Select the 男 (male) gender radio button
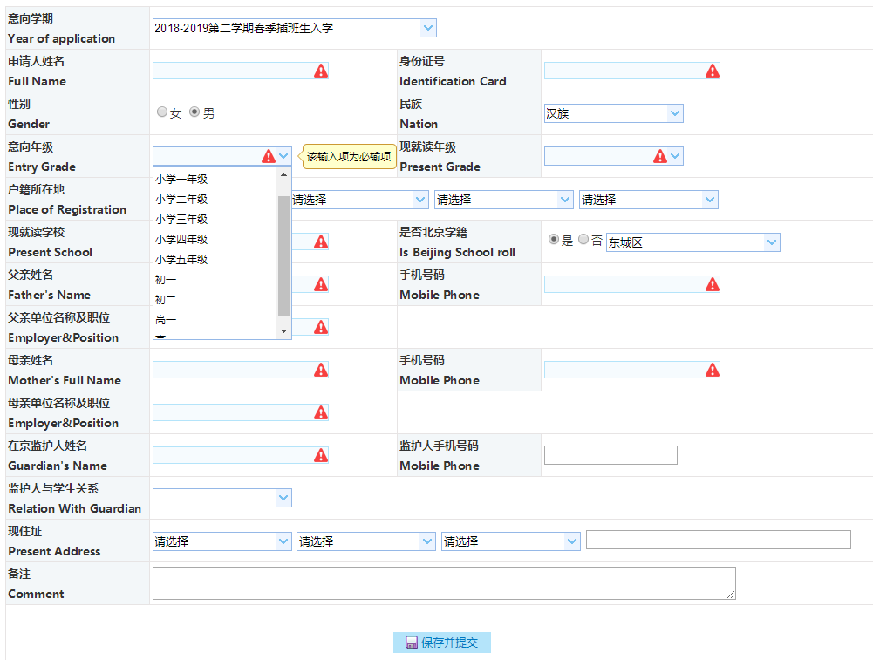Image resolution: width=873 pixels, height=660 pixels. point(194,112)
